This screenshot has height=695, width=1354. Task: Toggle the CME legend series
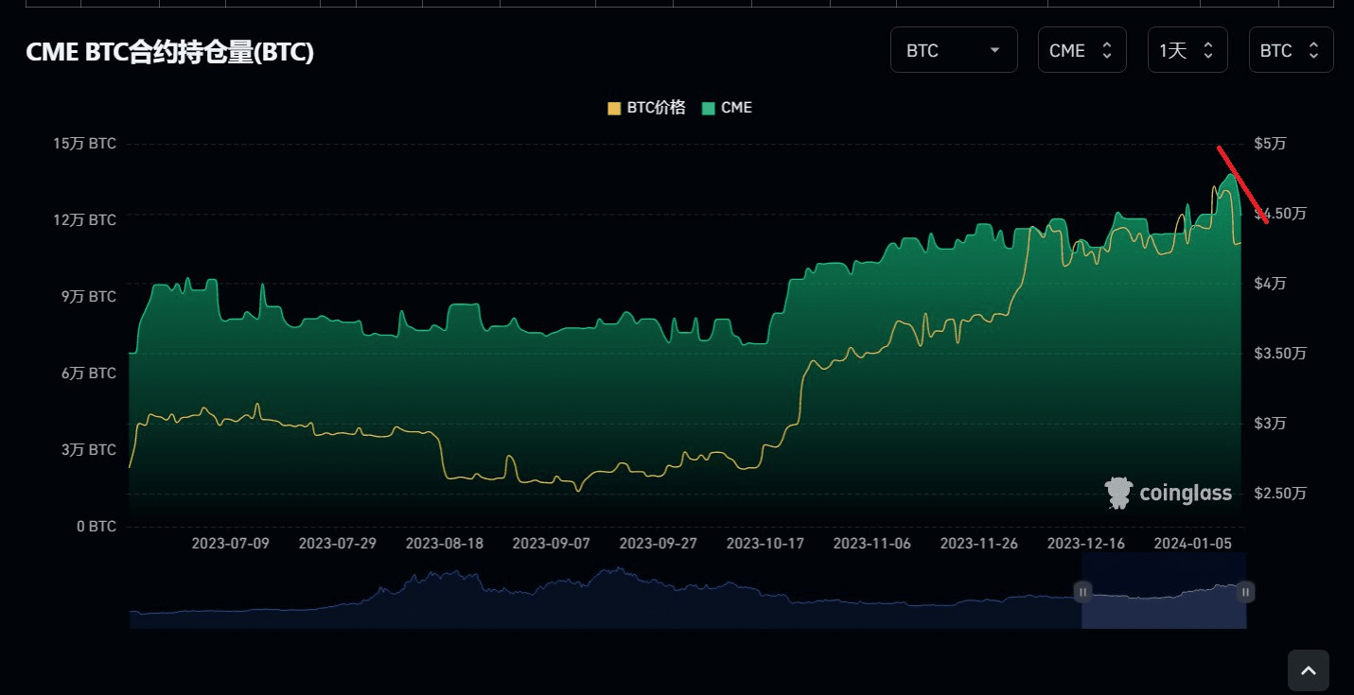pyautogui.click(x=727, y=108)
